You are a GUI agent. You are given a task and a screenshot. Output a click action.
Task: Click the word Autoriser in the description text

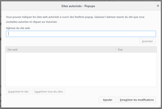pos(51,22)
